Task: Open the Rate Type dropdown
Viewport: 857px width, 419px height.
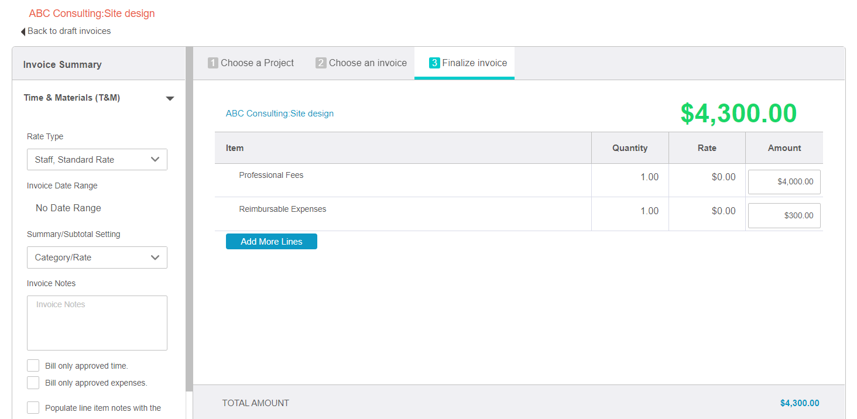Action: (97, 159)
